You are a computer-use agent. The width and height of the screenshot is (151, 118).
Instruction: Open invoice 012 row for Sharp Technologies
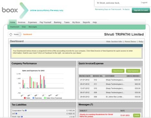pyautogui.click(x=110, y=80)
